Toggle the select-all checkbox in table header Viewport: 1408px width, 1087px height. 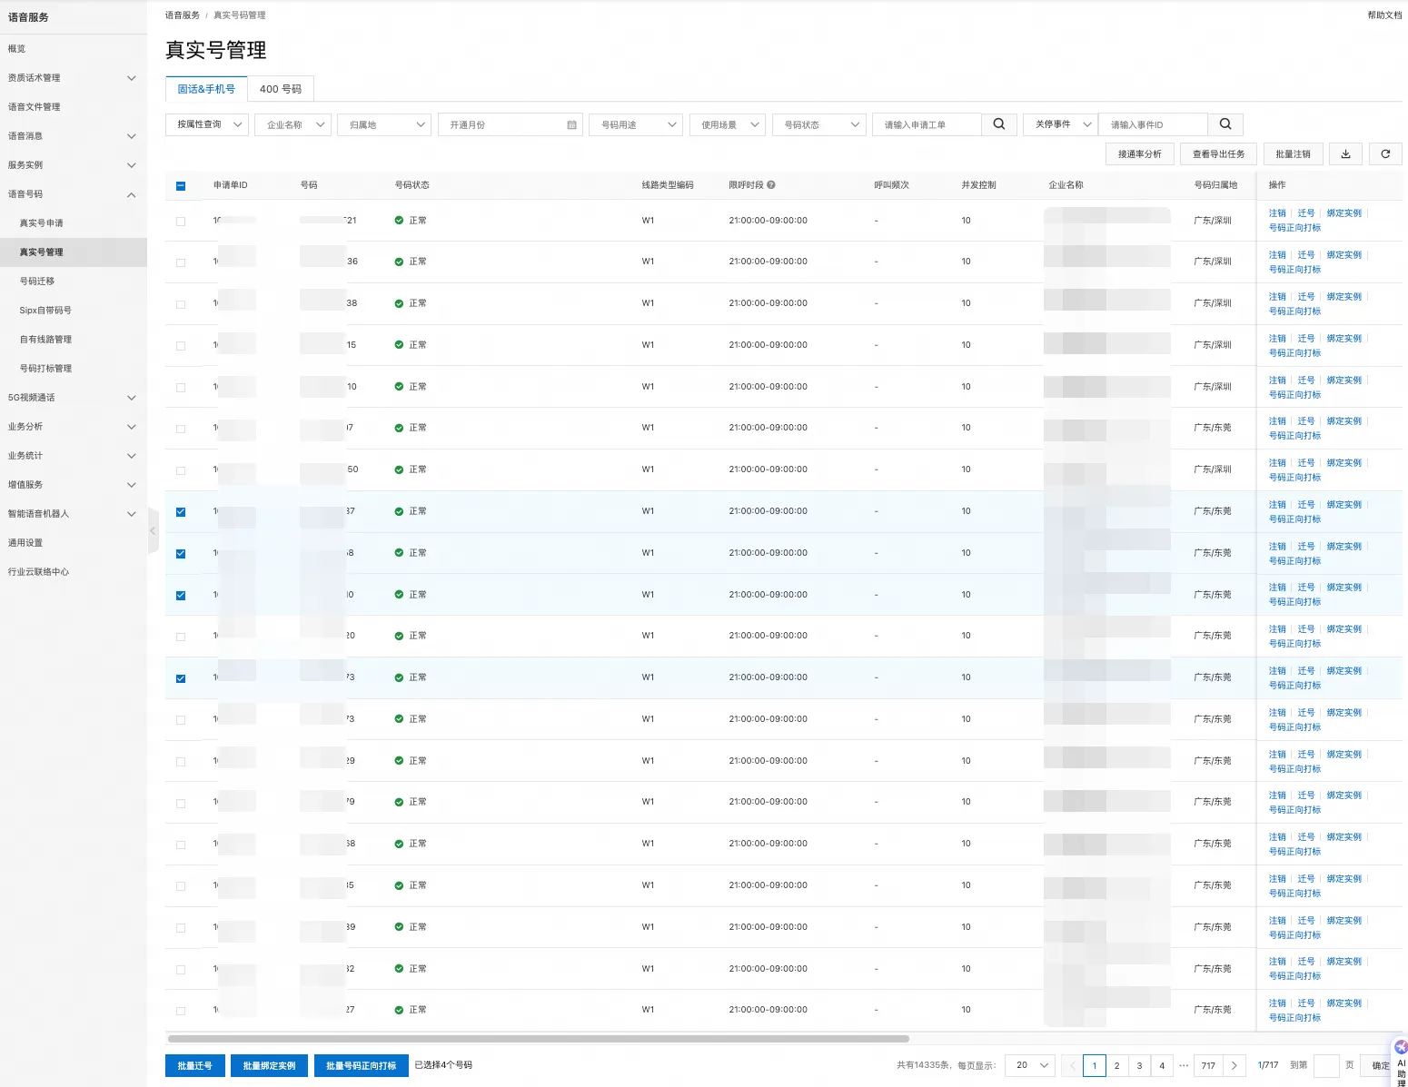point(181,186)
